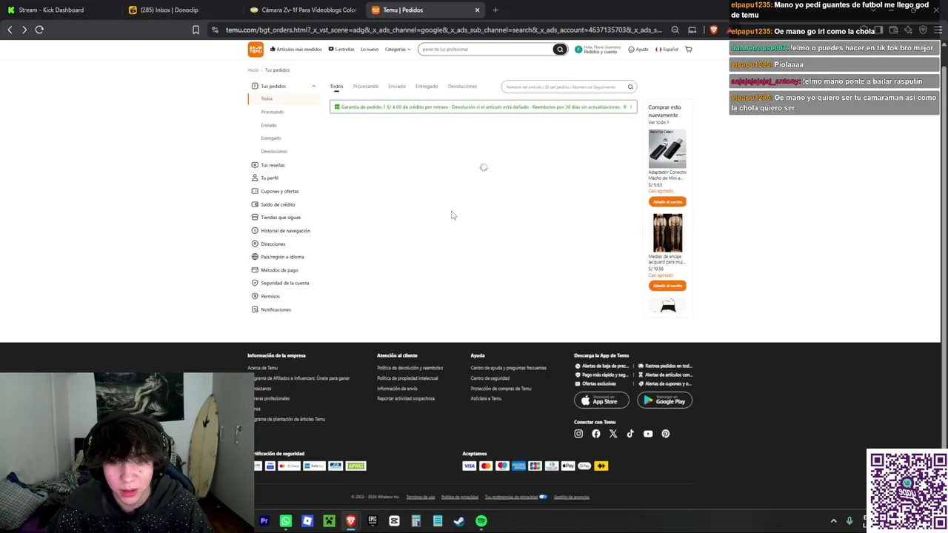Open a new browser tab
Screen dimensions: 948x533
coord(495,10)
